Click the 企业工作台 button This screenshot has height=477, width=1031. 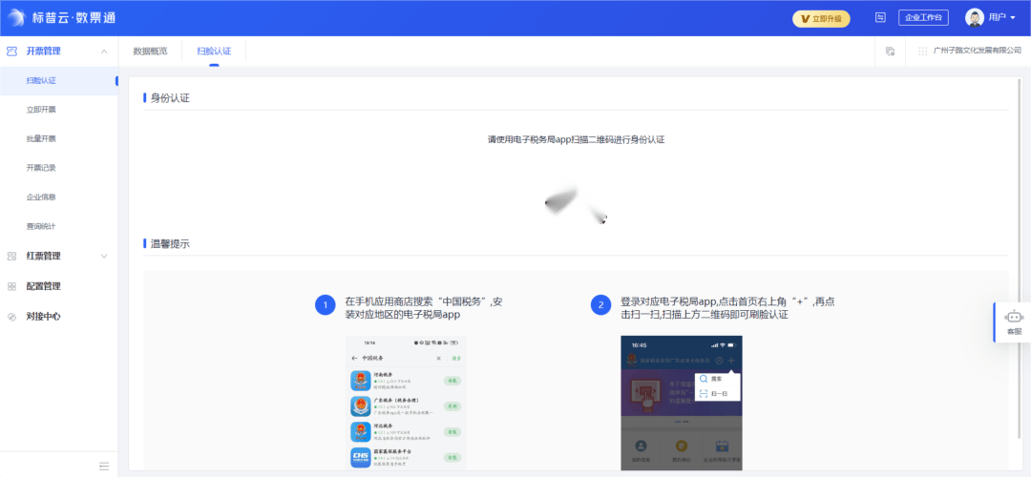[922, 17]
